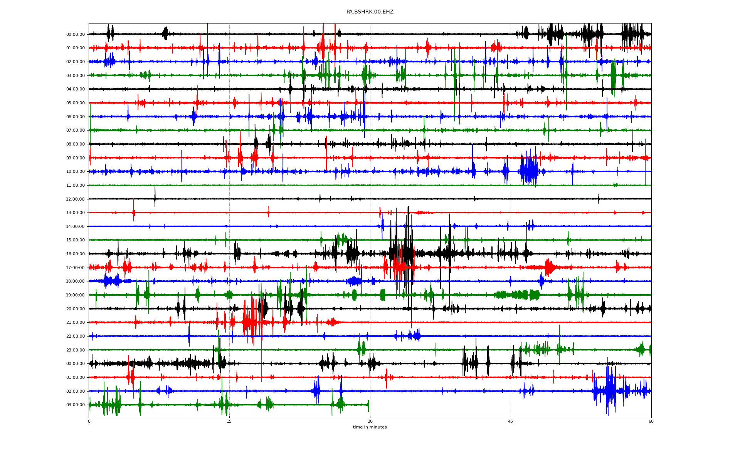This screenshot has height=462, width=740.
Task: Click the 'time in minutes' axis label
Action: click(370, 427)
